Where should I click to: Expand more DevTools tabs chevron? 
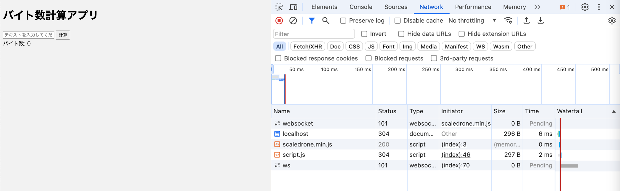click(x=537, y=7)
